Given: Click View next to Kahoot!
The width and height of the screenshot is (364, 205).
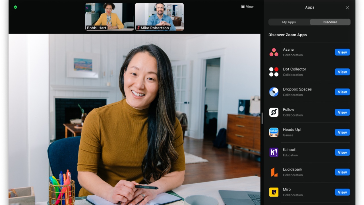Looking at the screenshot, I should click(x=342, y=152).
